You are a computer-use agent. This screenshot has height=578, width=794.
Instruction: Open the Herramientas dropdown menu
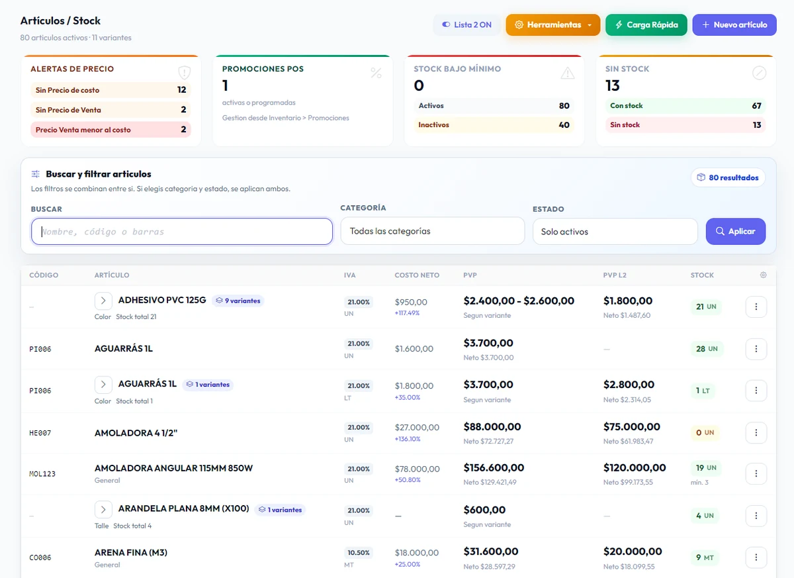(x=553, y=24)
